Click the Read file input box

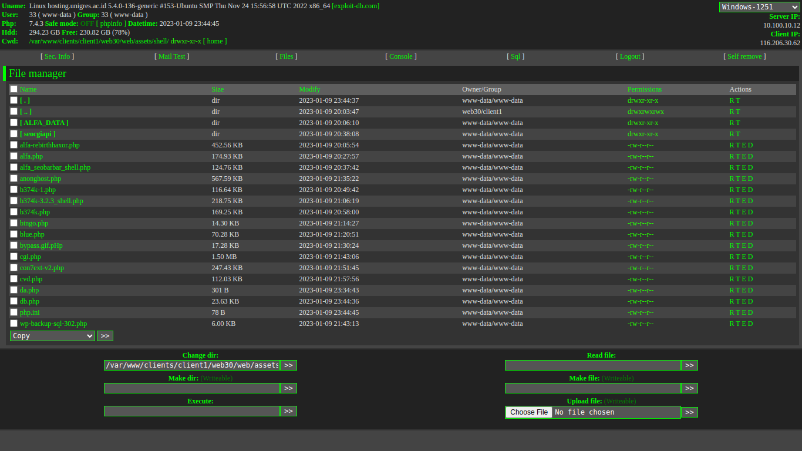point(593,365)
